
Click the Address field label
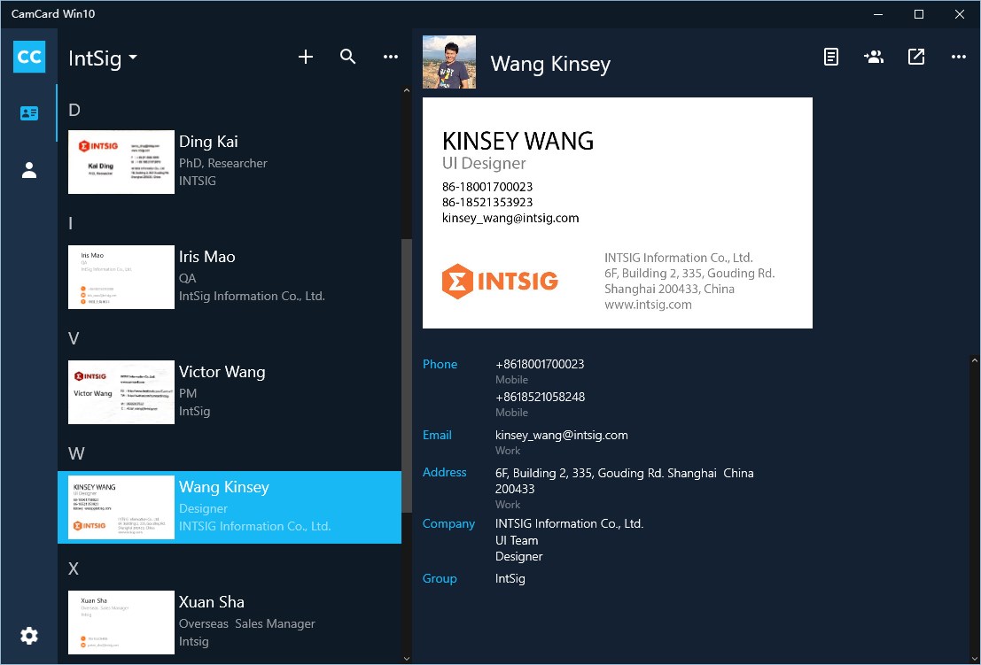(x=444, y=473)
